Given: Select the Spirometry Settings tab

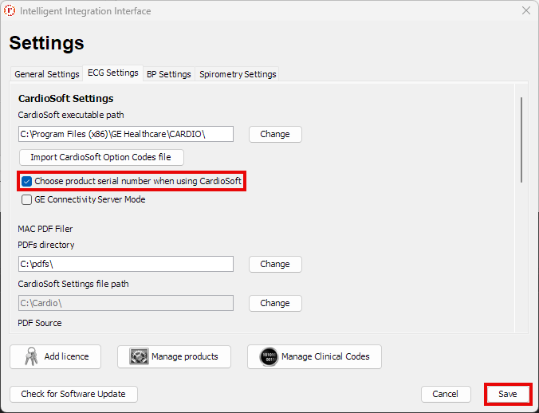Looking at the screenshot, I should pyautogui.click(x=238, y=74).
